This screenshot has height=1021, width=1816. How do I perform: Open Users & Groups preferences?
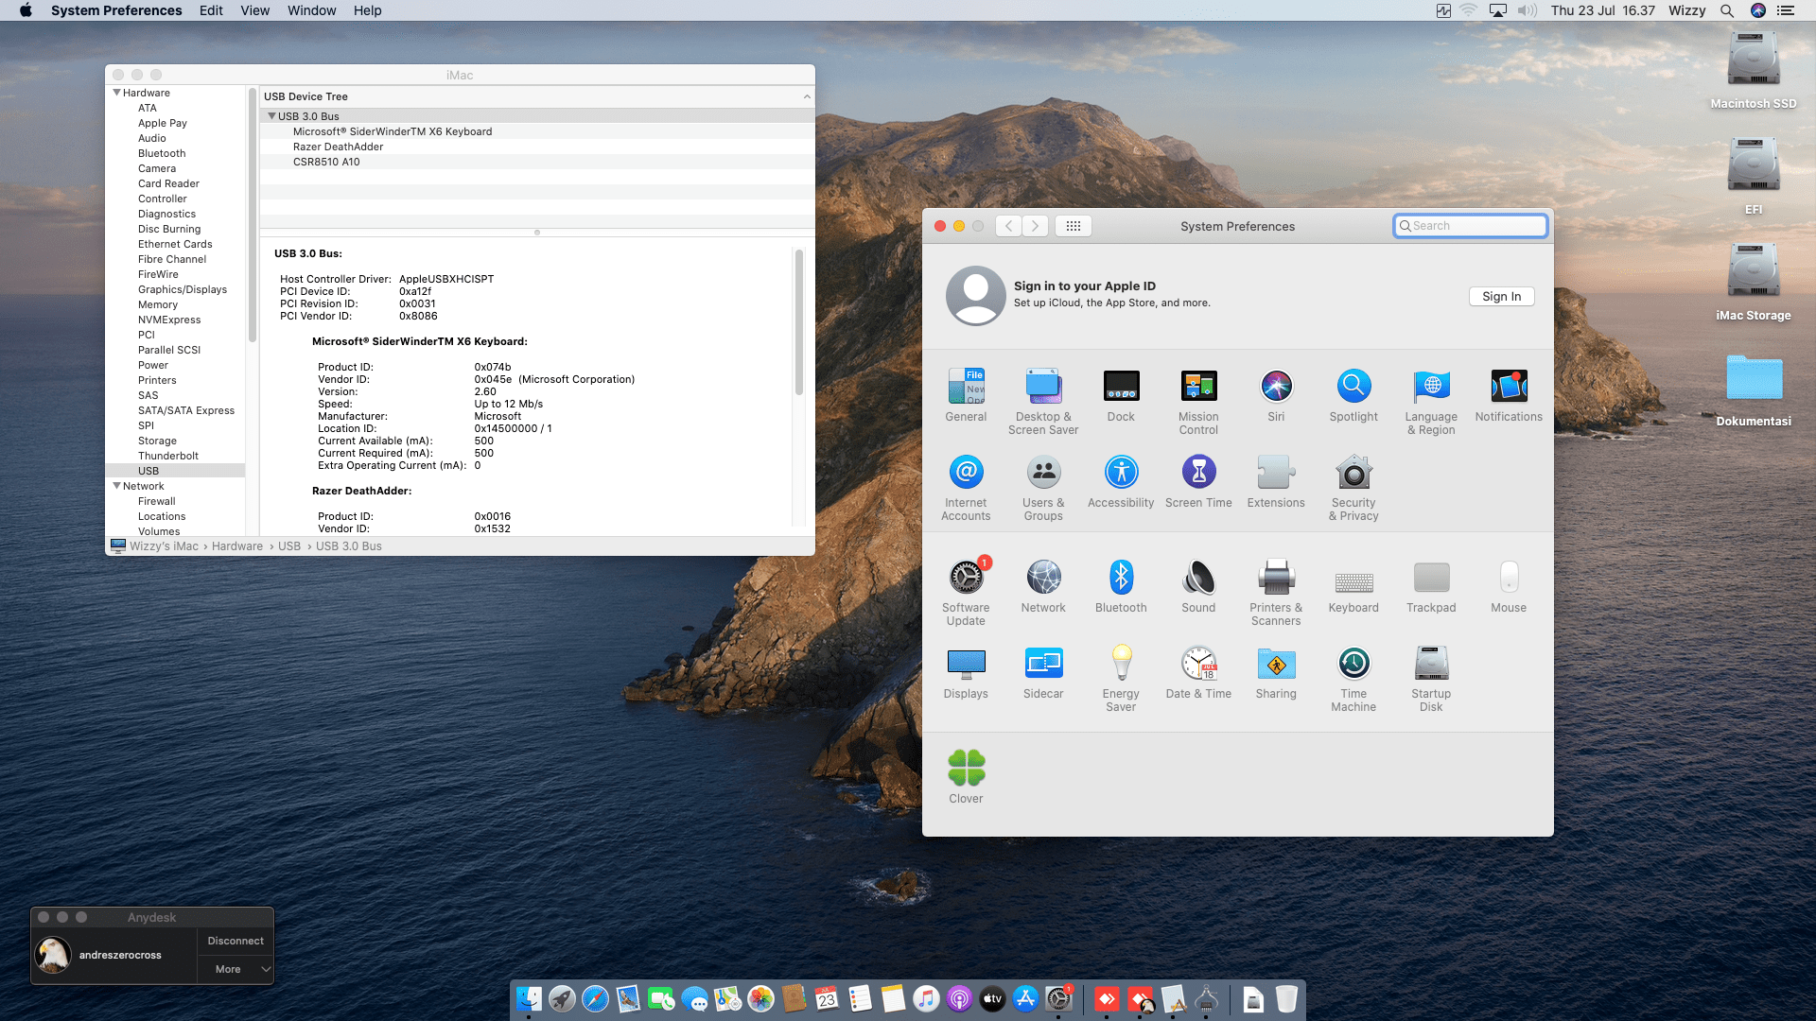1043,488
